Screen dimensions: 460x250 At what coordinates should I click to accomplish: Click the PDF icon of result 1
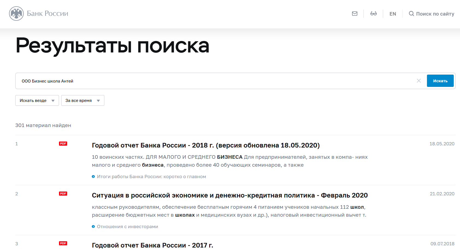(63, 144)
